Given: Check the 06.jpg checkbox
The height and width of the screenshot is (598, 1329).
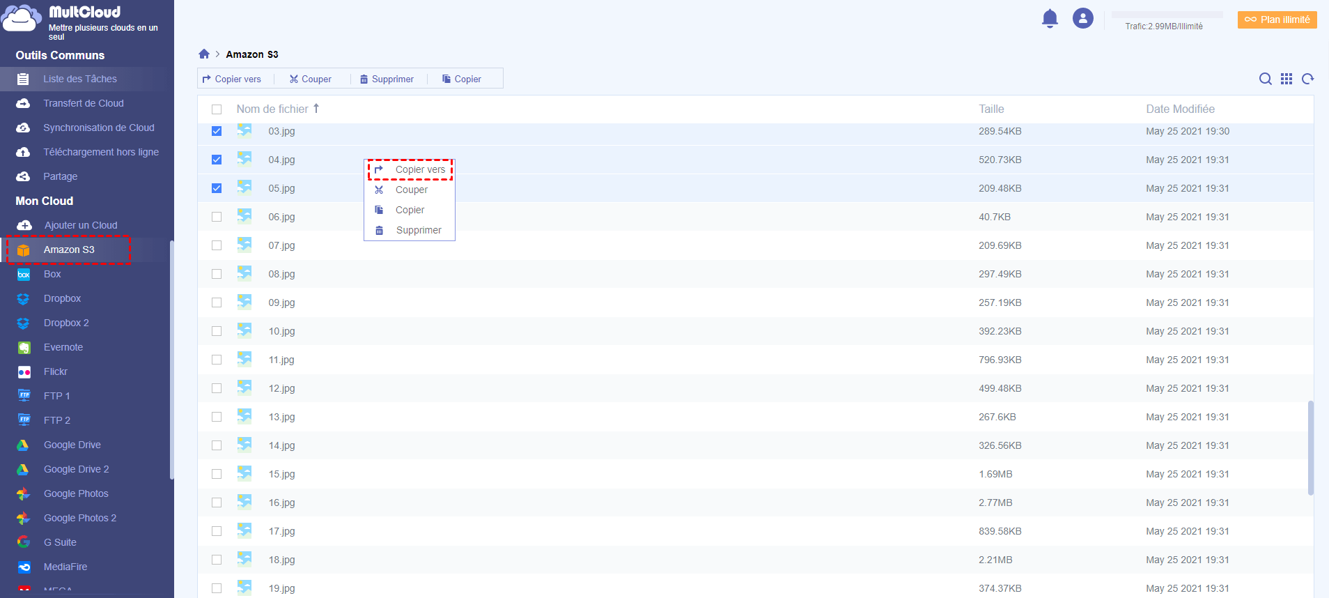Looking at the screenshot, I should point(217,217).
